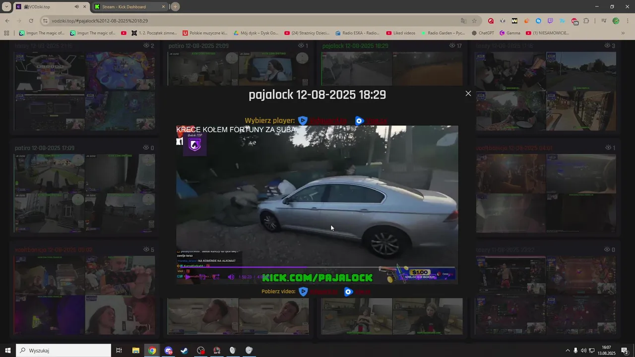This screenshot has height=357, width=635.
Task: Open the extension with 19 badge
Action: [574, 21]
